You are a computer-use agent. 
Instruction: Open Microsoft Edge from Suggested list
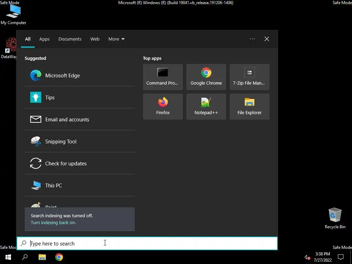(x=79, y=75)
